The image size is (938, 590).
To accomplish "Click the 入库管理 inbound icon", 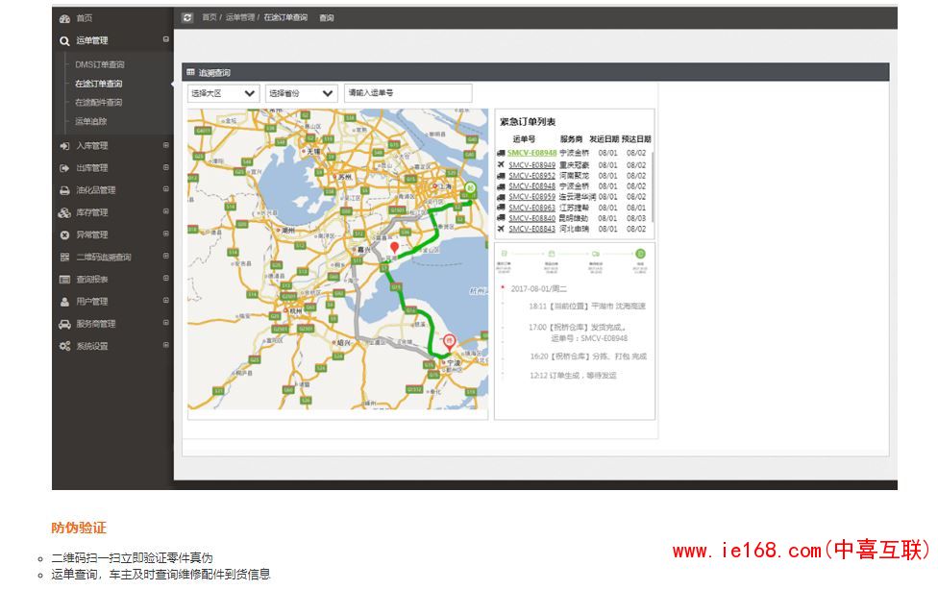I will 64,146.
